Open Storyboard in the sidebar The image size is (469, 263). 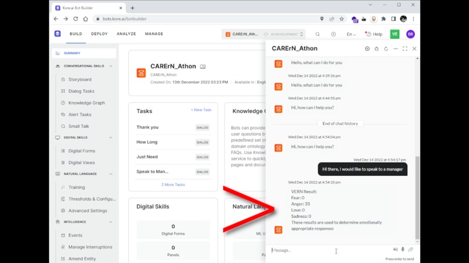coord(80,80)
